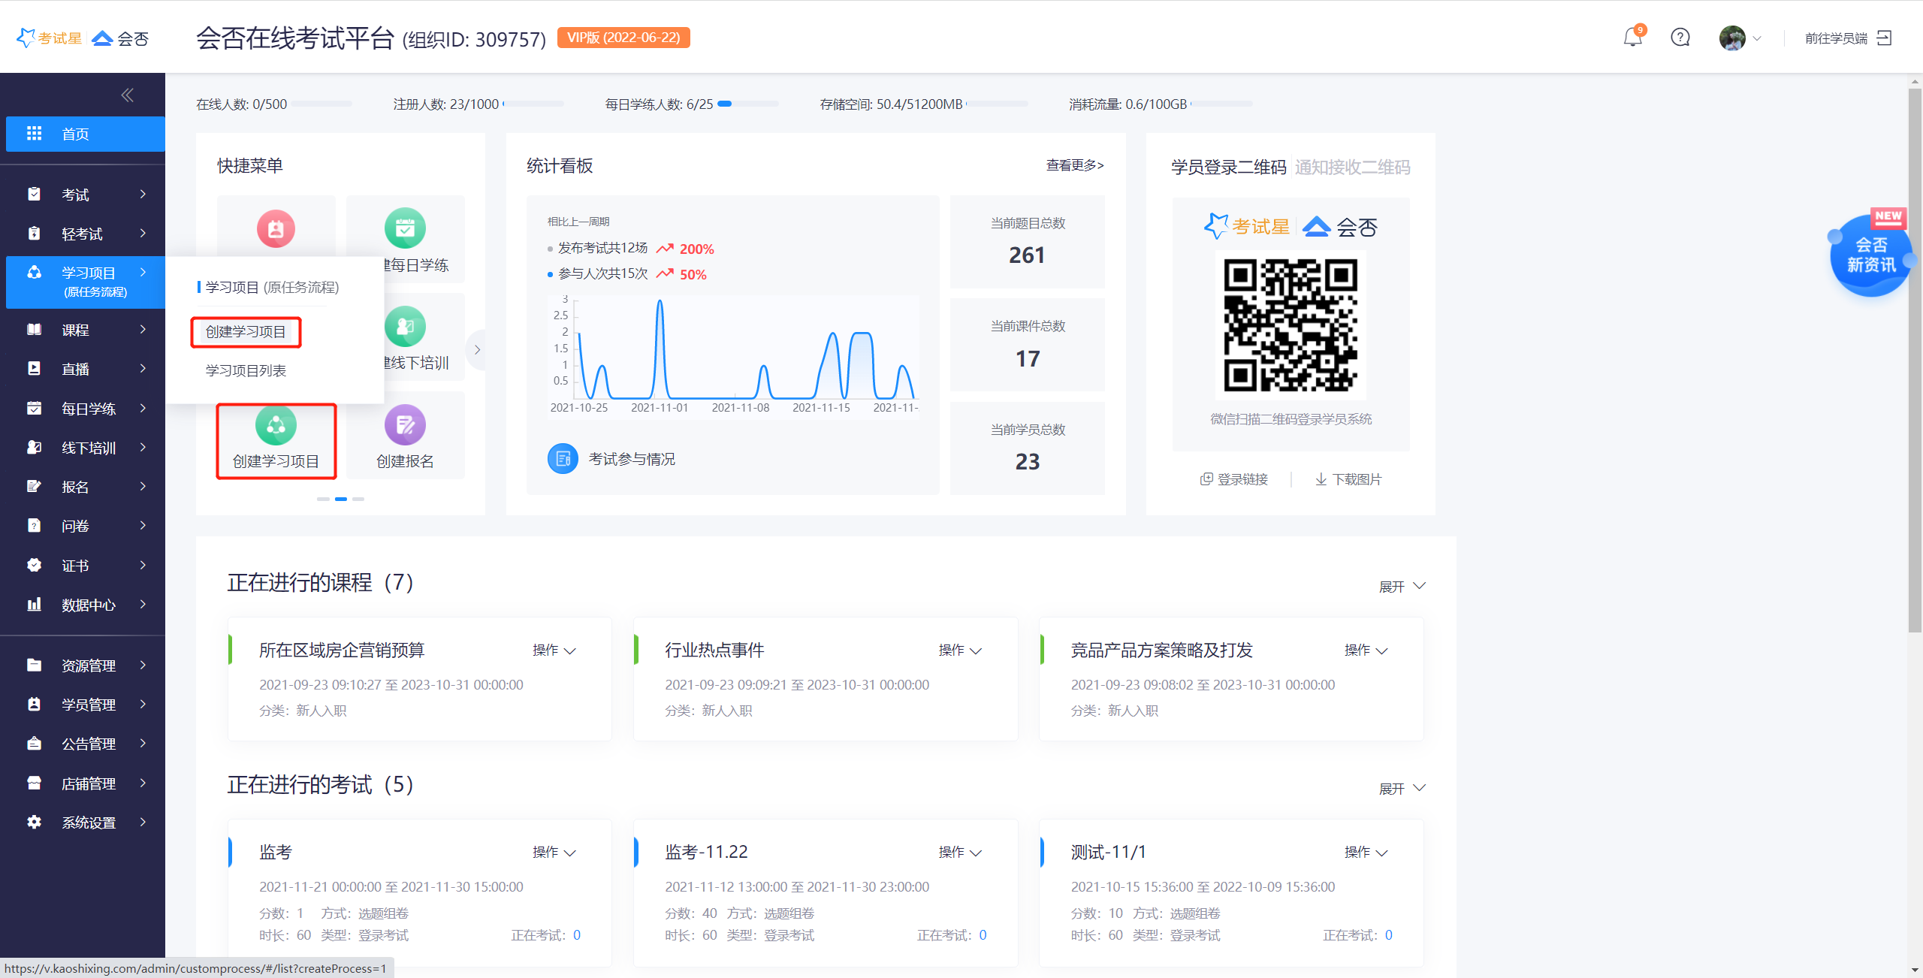The width and height of the screenshot is (1923, 978).
Task: Click the 查看更多 link in 统计看板
Action: point(1074,165)
